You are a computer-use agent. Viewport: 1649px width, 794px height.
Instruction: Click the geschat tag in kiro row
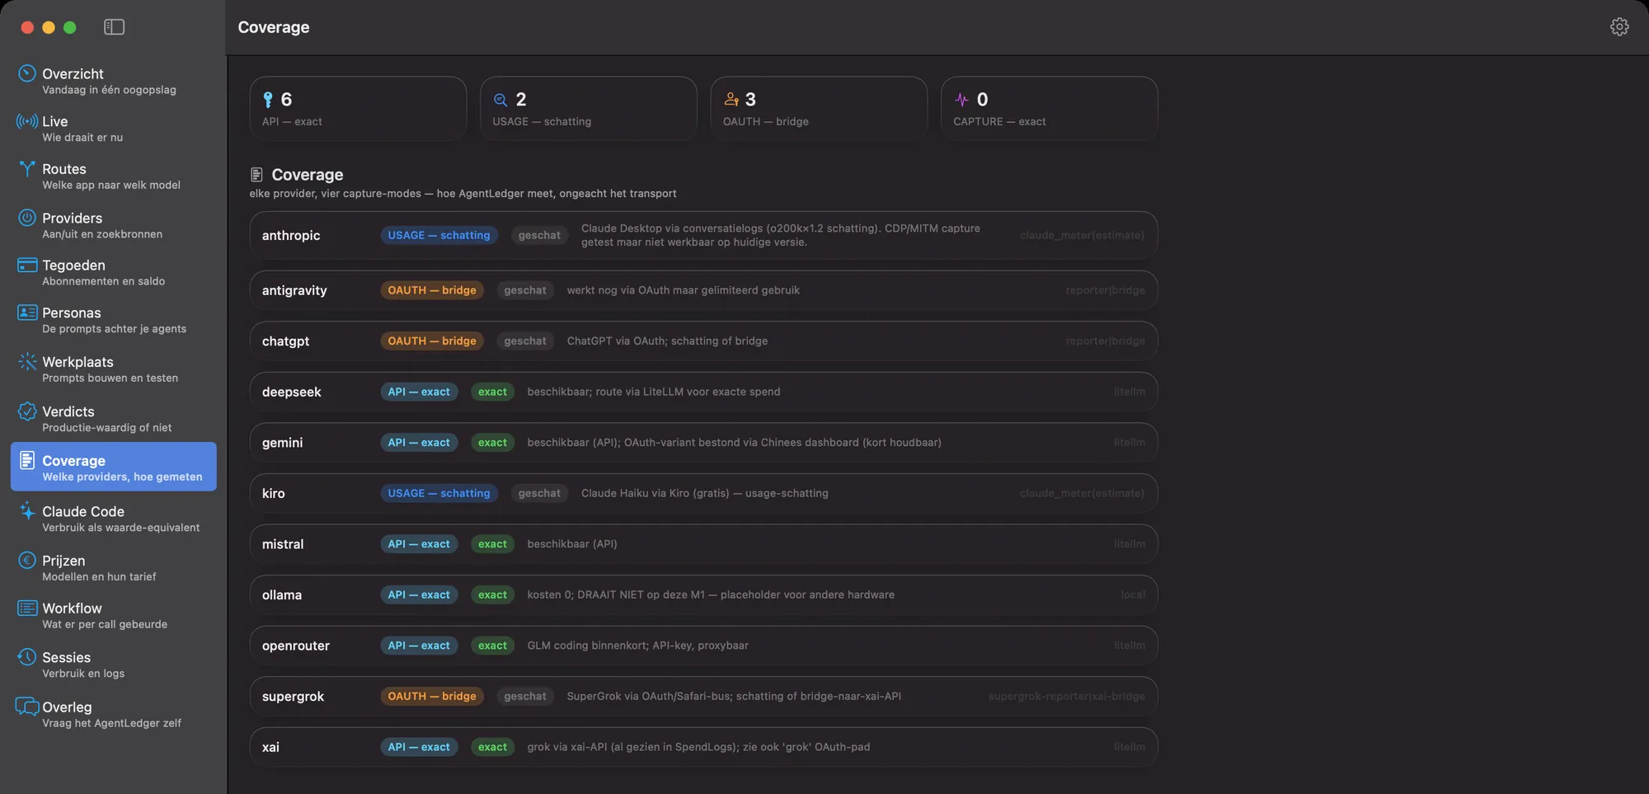[x=539, y=493]
